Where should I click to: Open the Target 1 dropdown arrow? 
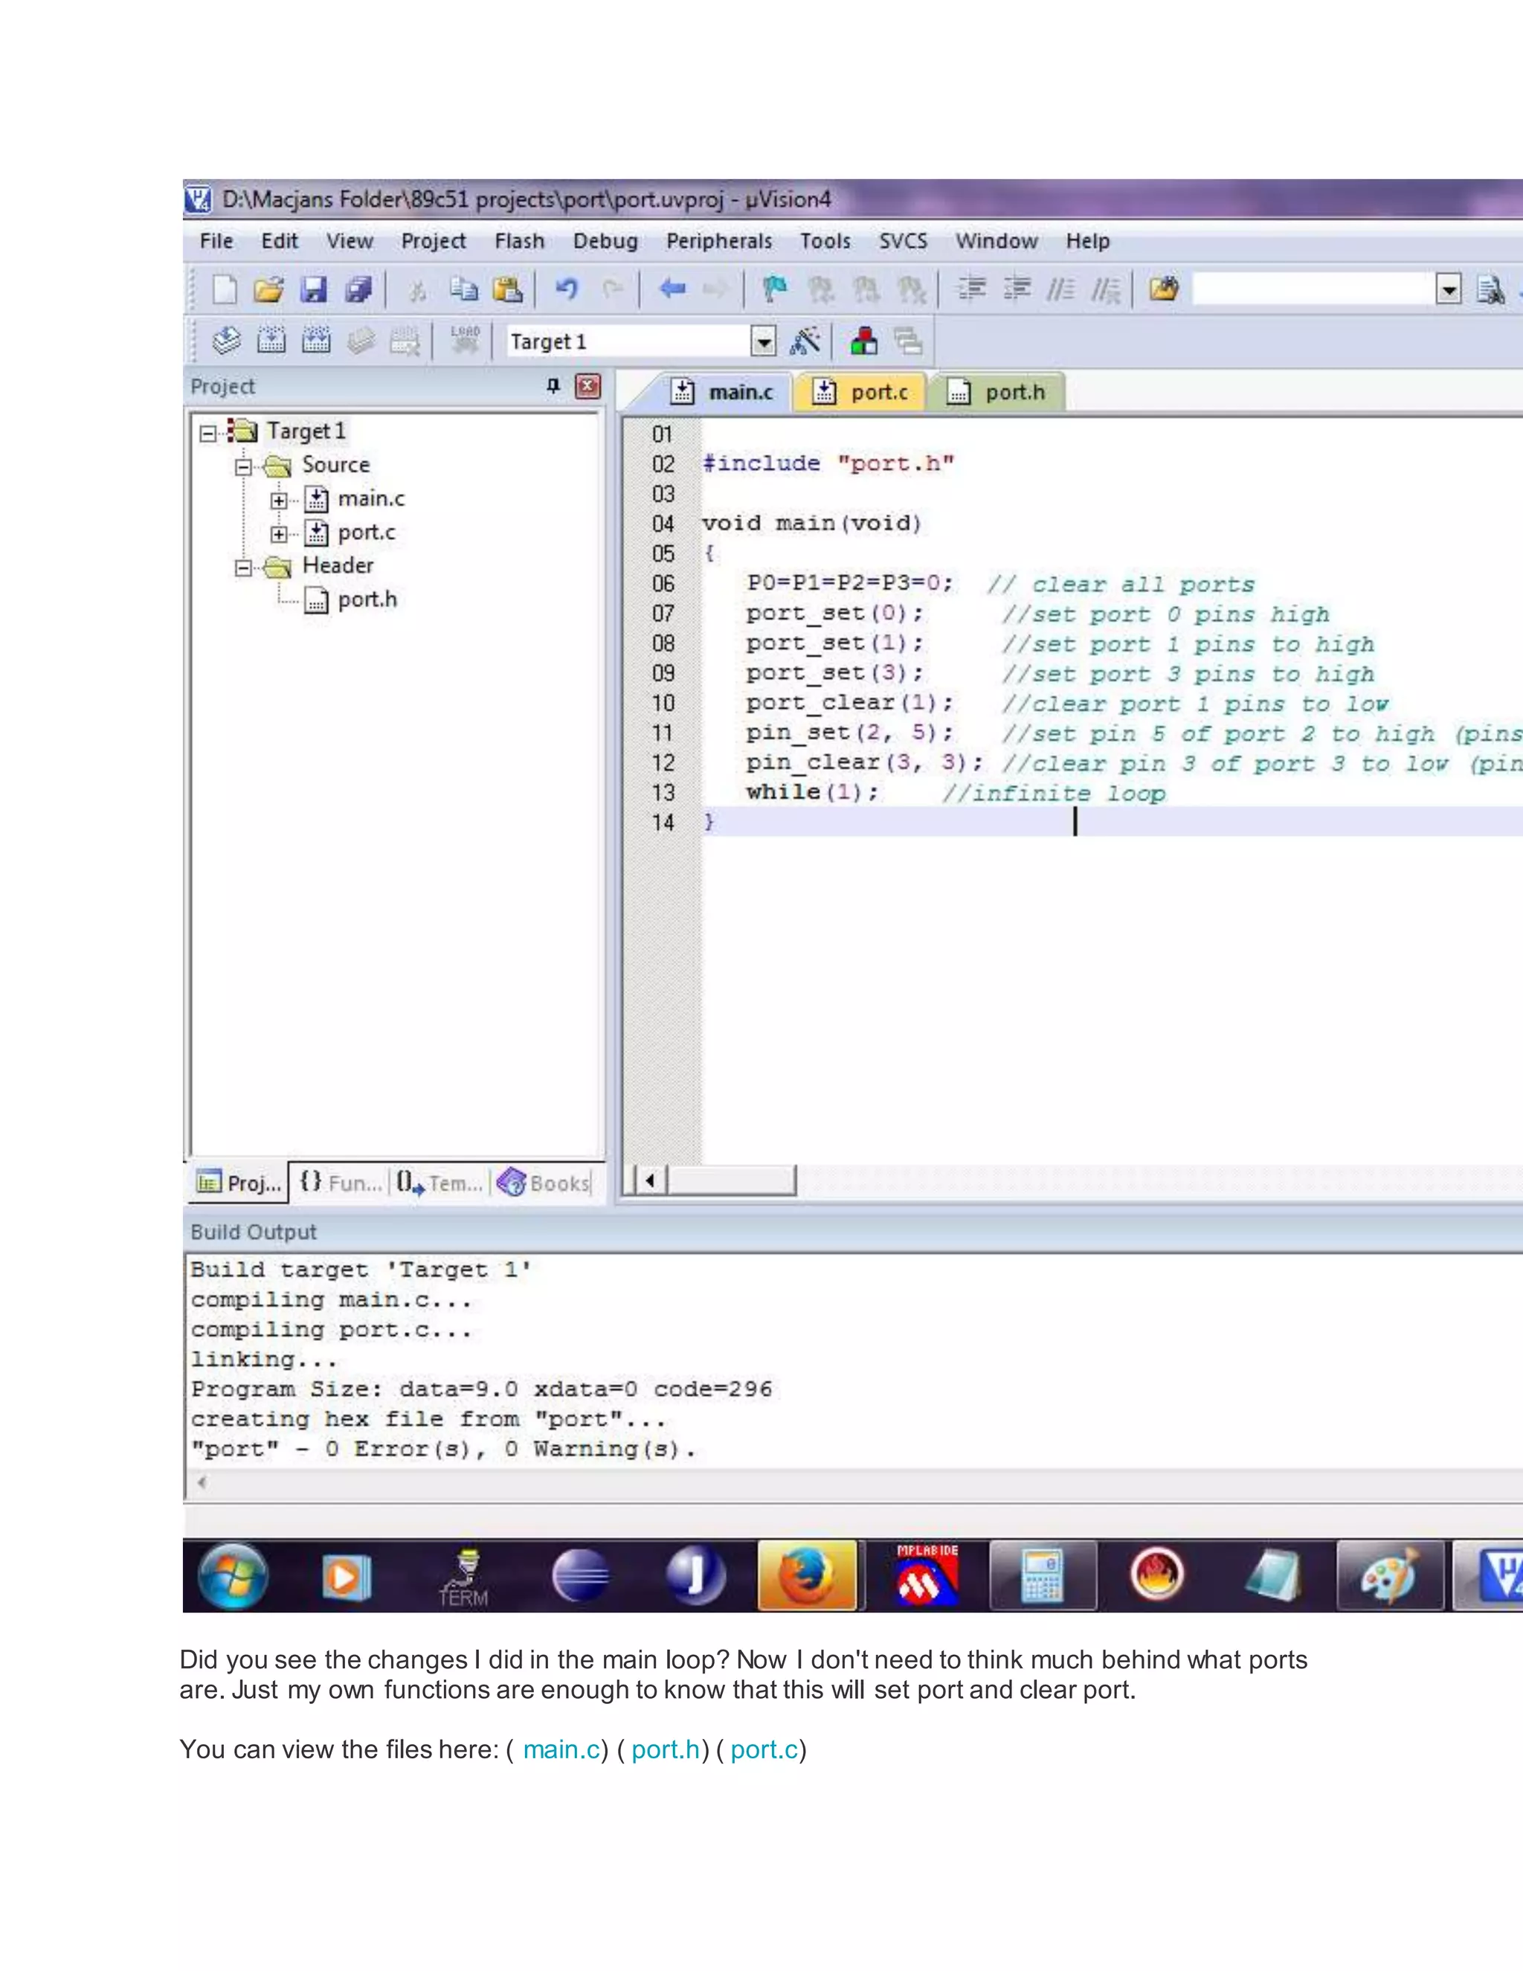763,341
